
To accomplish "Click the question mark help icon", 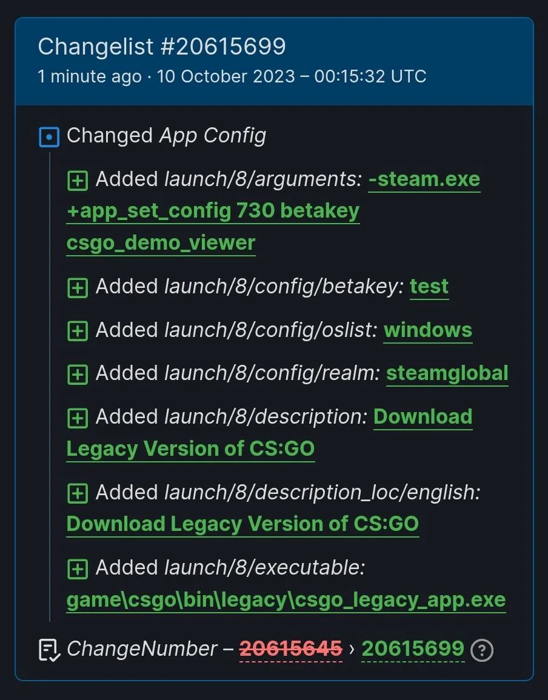I will [x=483, y=650].
